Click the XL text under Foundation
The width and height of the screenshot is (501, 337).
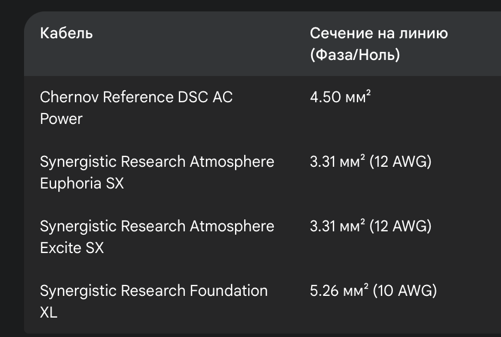pos(49,313)
